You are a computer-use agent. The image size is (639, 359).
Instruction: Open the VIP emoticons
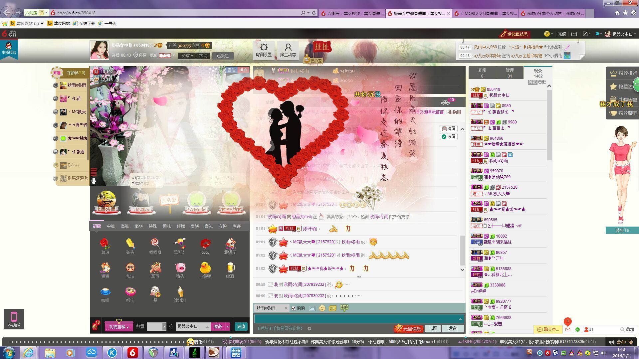[x=332, y=308]
